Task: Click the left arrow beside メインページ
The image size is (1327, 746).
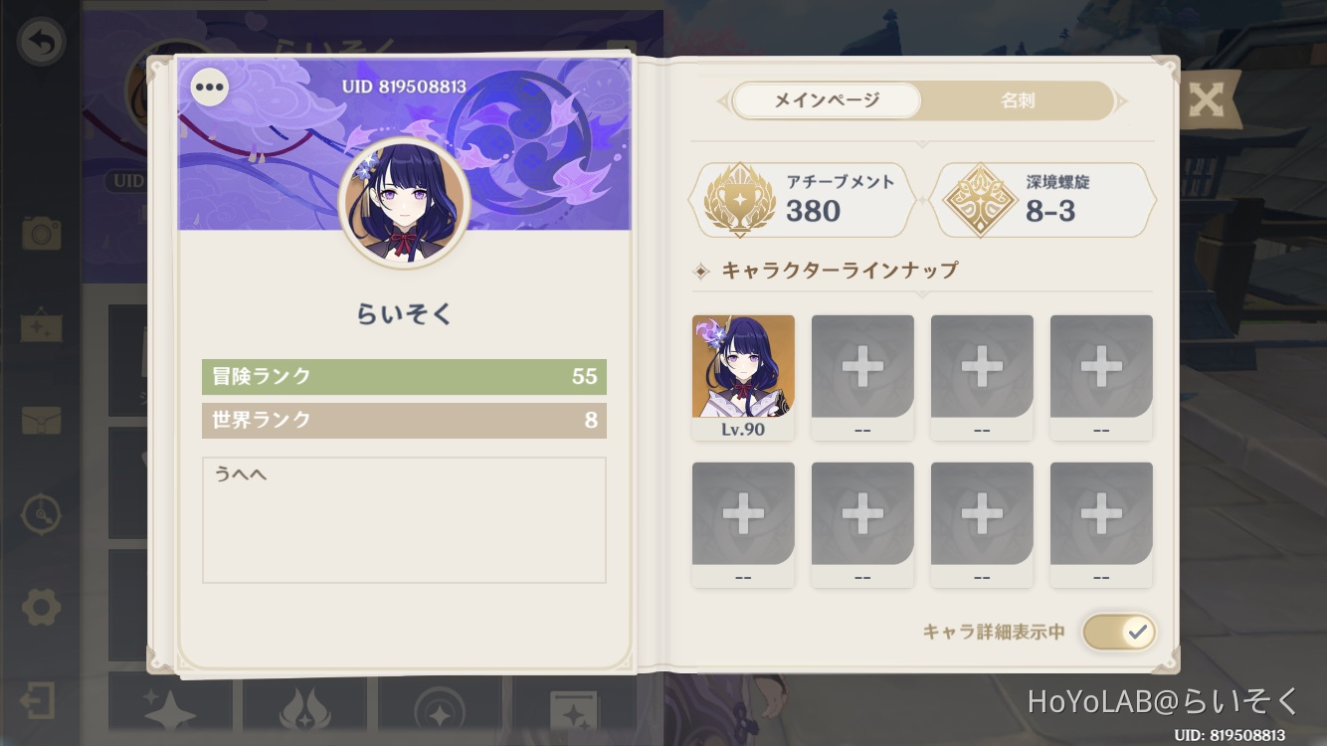Action: pyautogui.click(x=723, y=100)
